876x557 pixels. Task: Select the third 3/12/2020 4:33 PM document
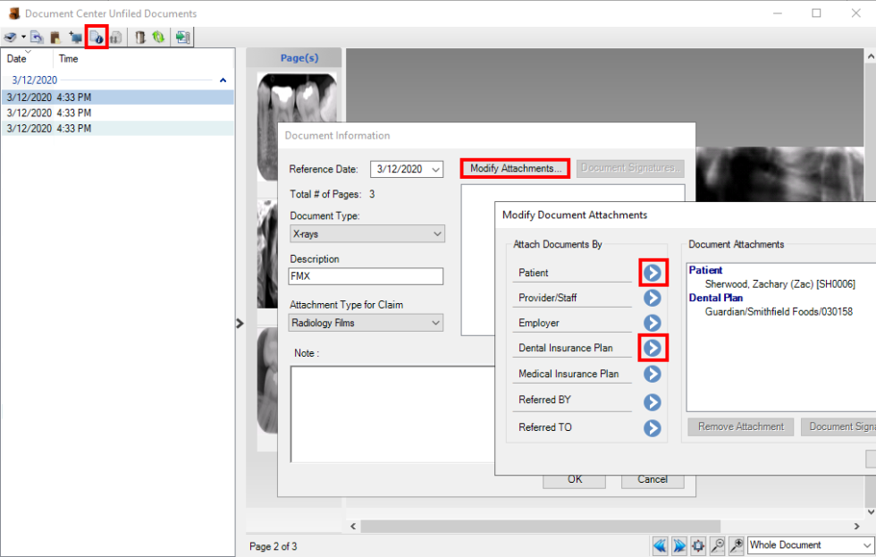pos(118,129)
